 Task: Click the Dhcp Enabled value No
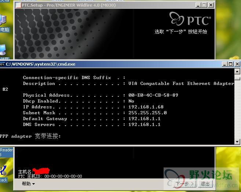pyautogui.click(x=131, y=101)
